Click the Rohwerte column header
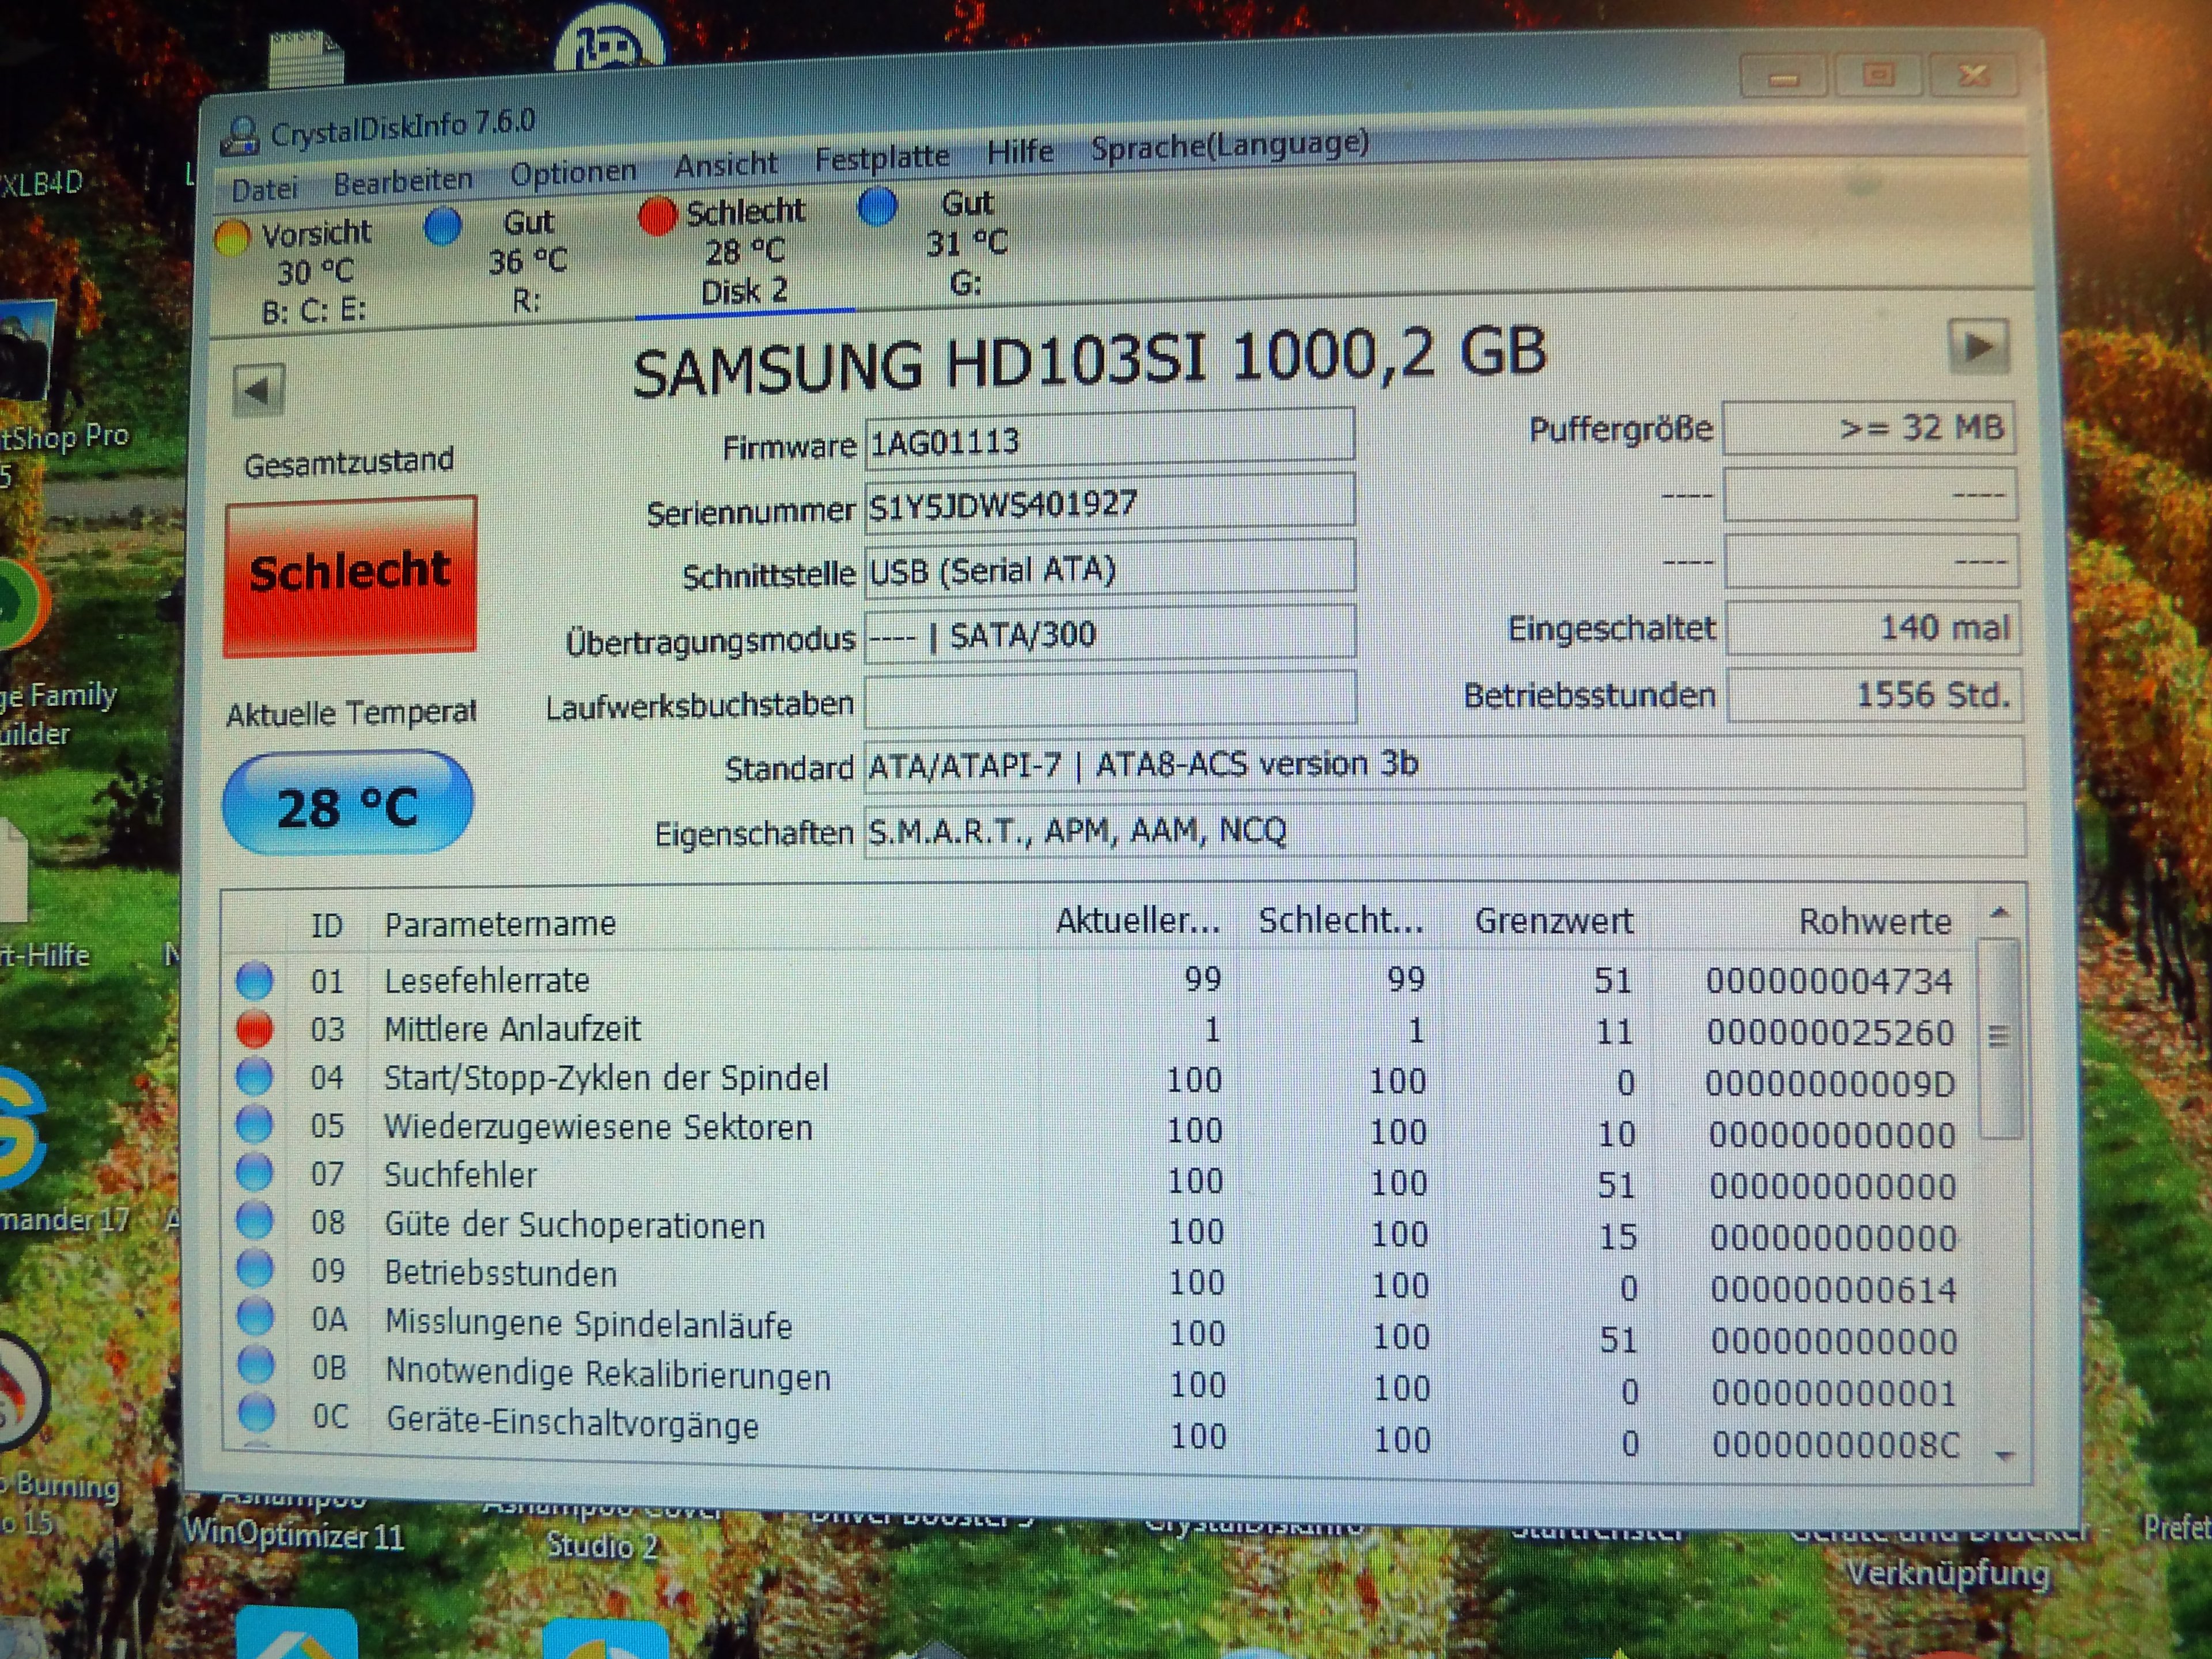This screenshot has width=2212, height=1659. (1874, 921)
